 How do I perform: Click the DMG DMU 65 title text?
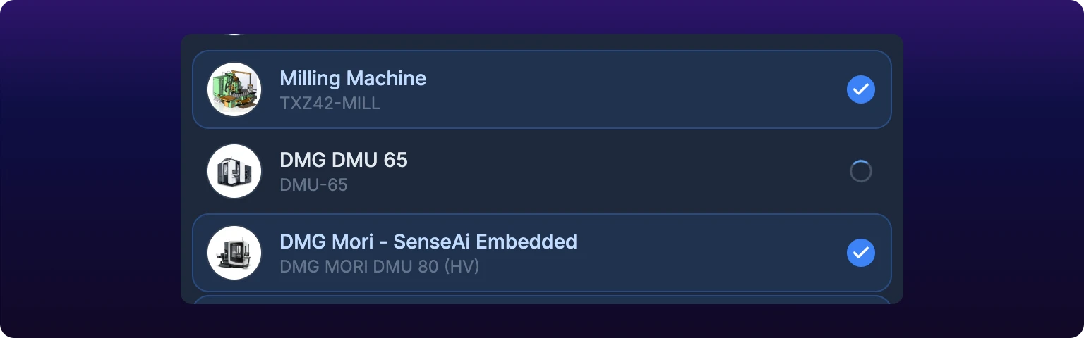(344, 160)
